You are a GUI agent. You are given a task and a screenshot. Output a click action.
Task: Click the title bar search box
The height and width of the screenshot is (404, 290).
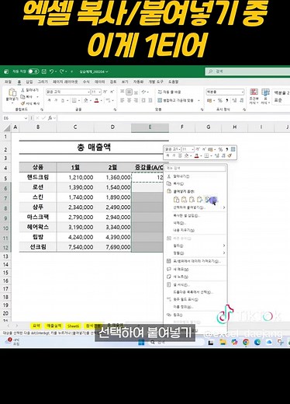click(247, 71)
